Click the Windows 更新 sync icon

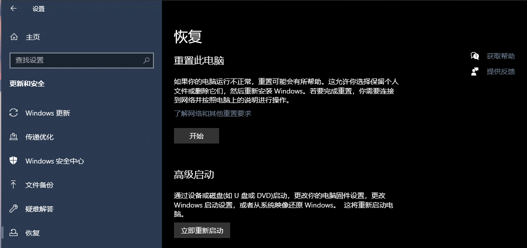14,113
